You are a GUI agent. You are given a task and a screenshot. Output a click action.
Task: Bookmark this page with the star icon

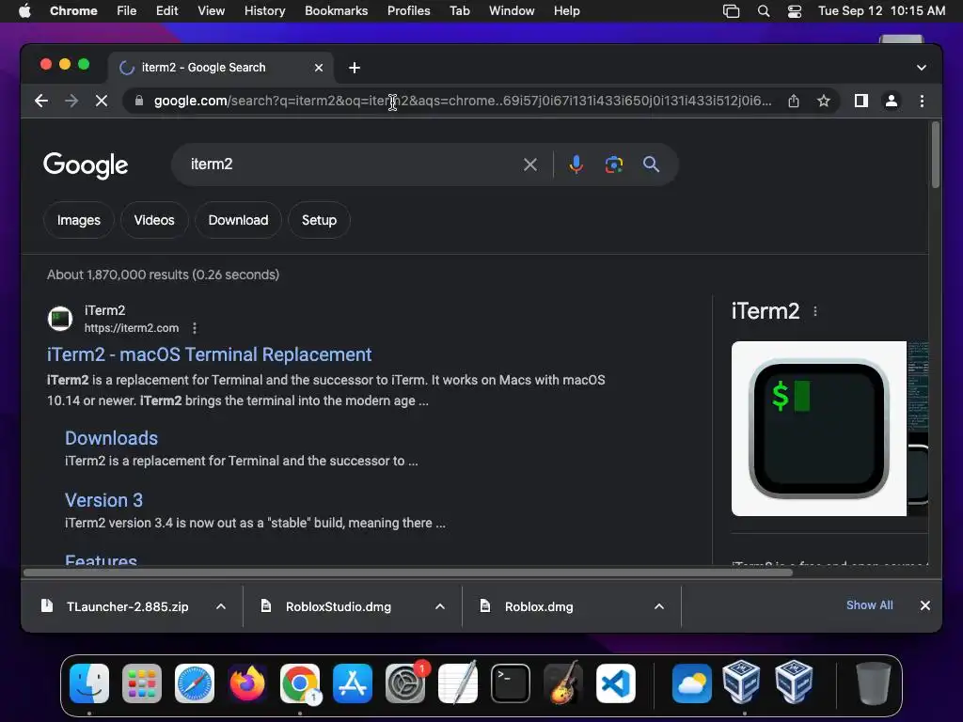click(x=824, y=101)
